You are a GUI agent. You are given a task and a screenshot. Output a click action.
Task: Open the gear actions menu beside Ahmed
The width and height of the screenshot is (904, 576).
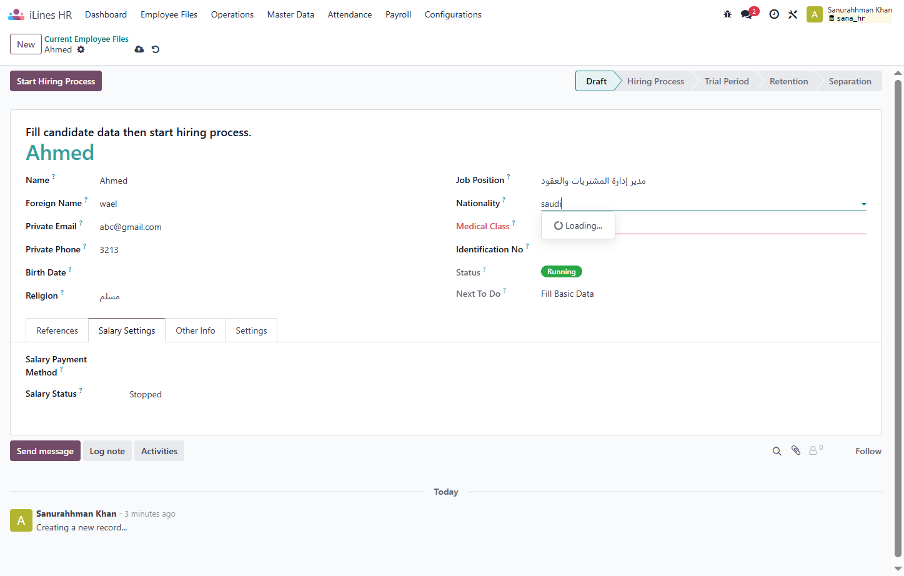click(81, 49)
